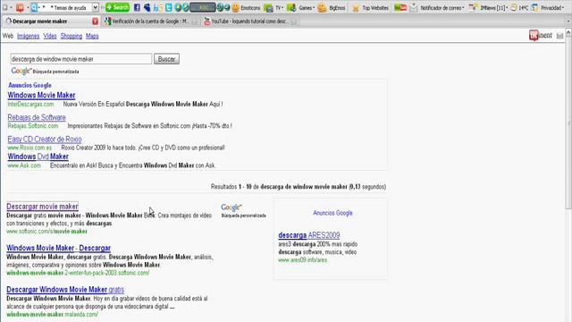Click the hi5 toolbar icon
The image size is (572, 322).
(158, 7)
